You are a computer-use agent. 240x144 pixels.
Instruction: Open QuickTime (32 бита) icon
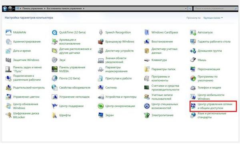(x=54, y=32)
